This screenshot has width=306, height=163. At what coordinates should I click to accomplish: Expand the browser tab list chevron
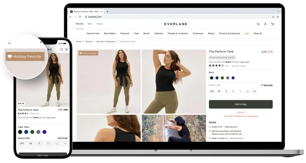point(278,12)
